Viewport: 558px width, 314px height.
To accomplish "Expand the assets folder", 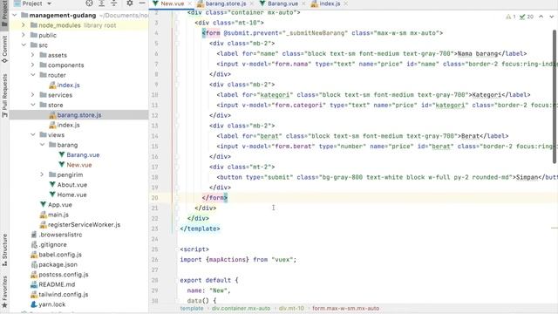I will 33,55.
